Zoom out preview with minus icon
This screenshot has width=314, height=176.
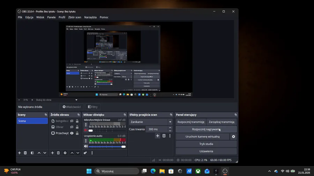coord(19,100)
